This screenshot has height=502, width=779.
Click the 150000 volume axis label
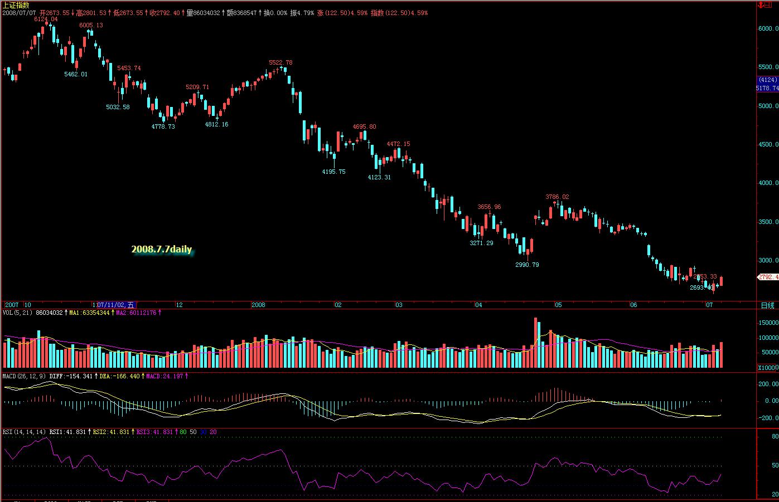tap(768, 323)
